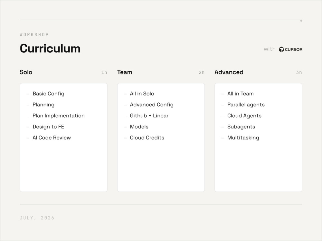Click the Subagents list item

(x=241, y=127)
